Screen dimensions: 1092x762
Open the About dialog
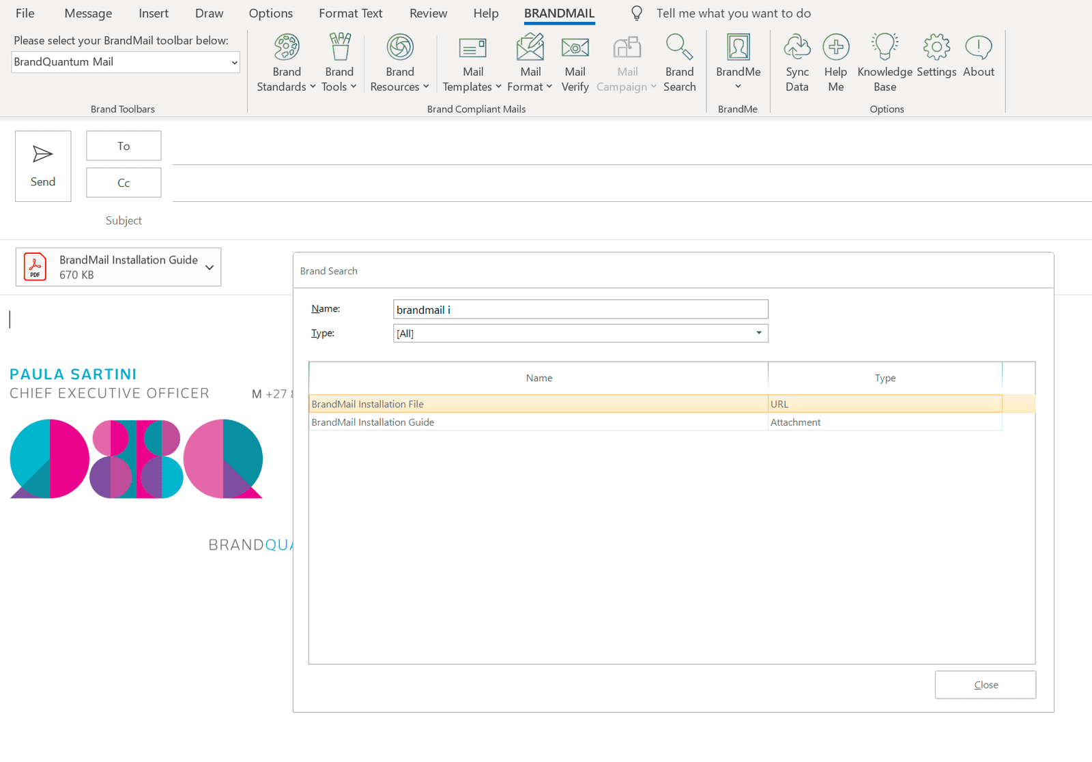(978, 58)
